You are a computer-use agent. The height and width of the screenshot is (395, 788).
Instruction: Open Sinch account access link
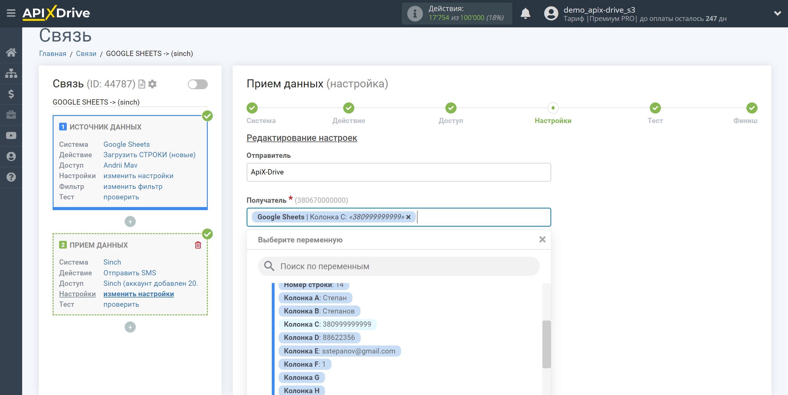point(151,283)
